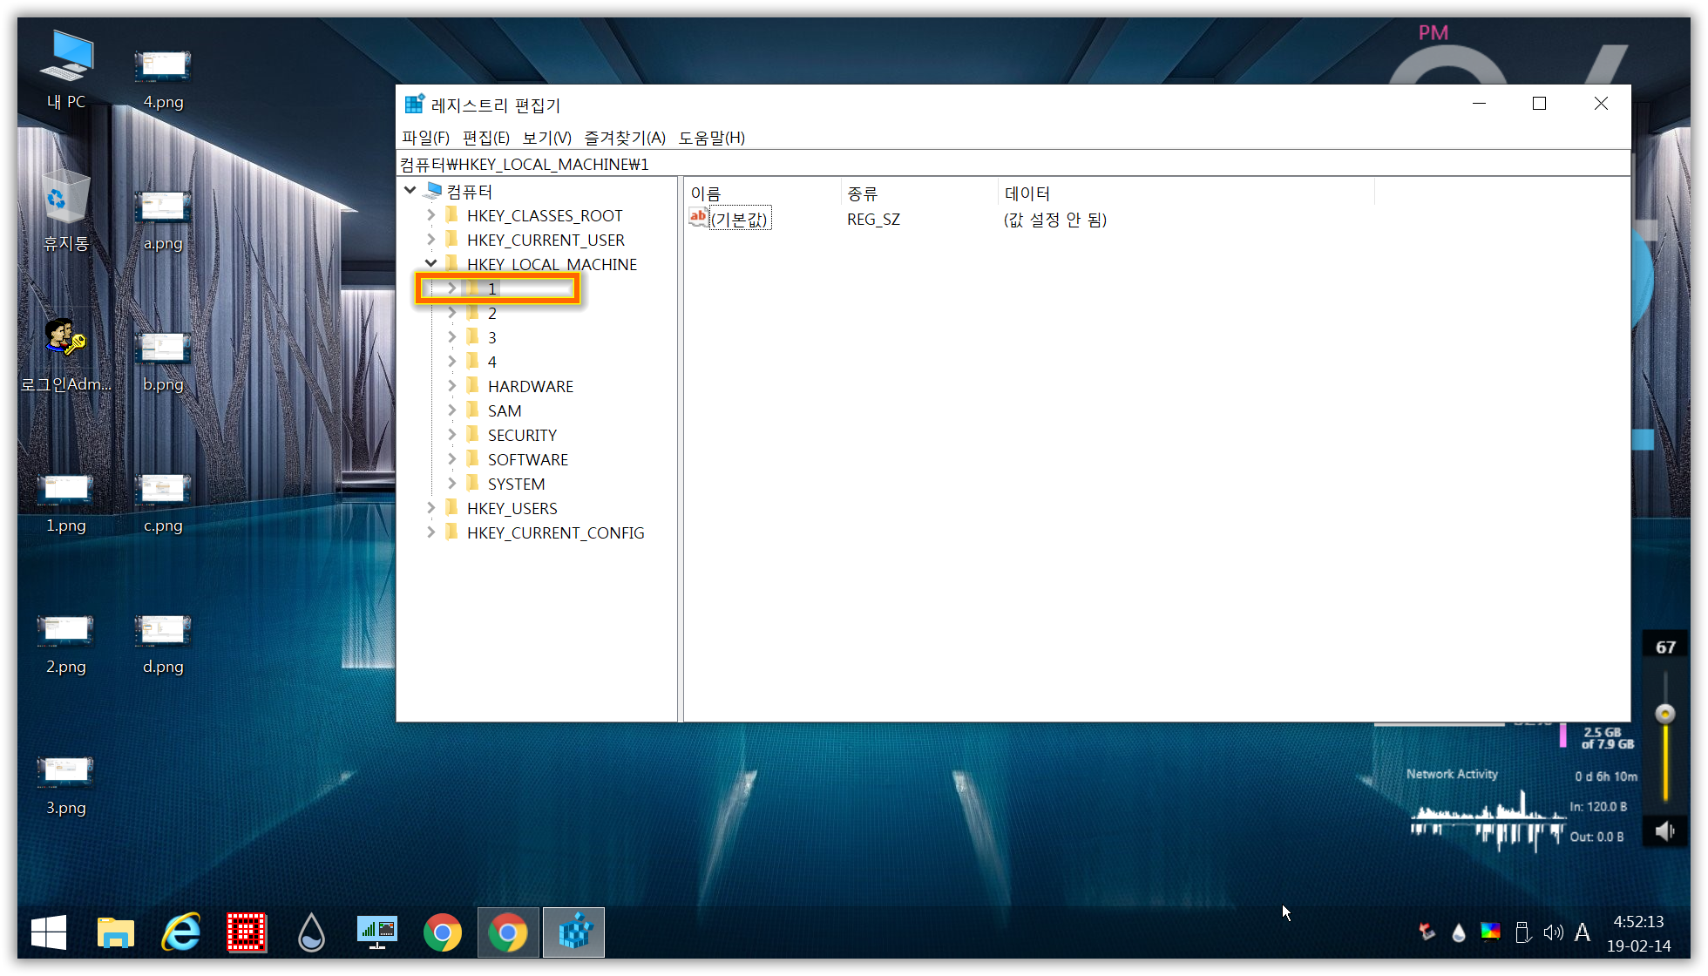Open the 편집(E) menu
Screen dimensions: 1708x976
tap(485, 138)
